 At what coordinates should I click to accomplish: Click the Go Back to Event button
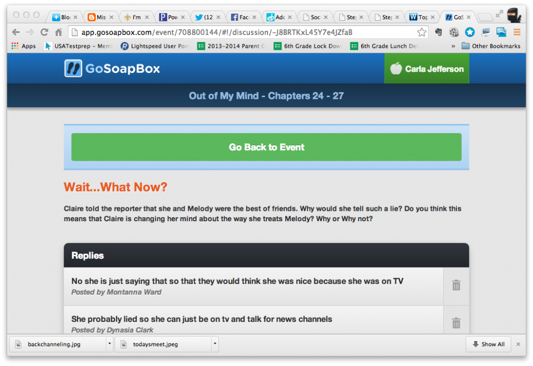(x=266, y=147)
